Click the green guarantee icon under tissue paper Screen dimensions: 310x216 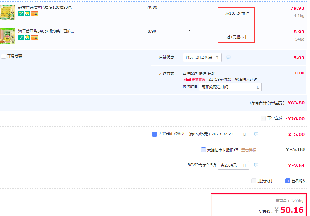[27, 13]
